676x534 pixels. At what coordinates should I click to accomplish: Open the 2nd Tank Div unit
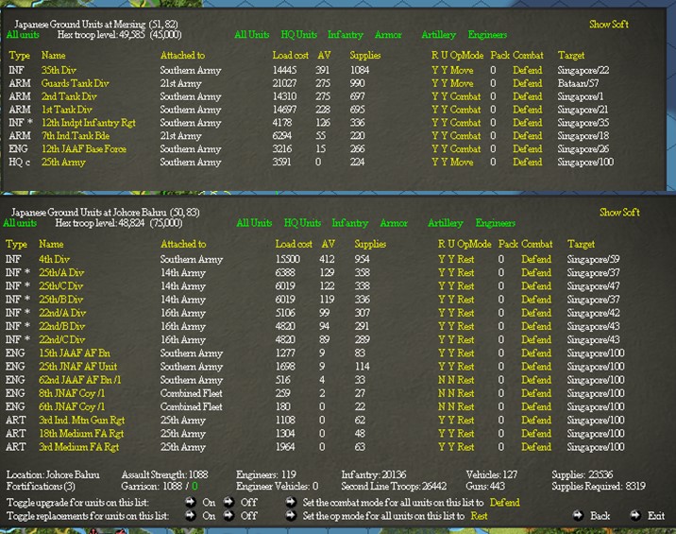click(69, 96)
